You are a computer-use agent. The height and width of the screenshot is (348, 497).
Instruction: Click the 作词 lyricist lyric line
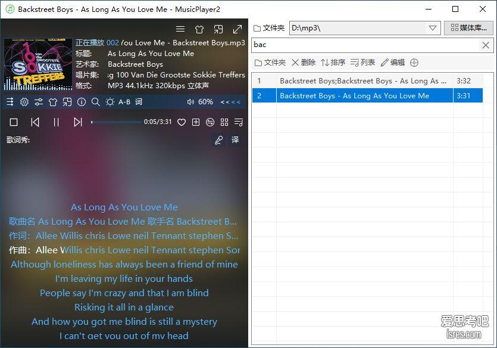coord(124,236)
